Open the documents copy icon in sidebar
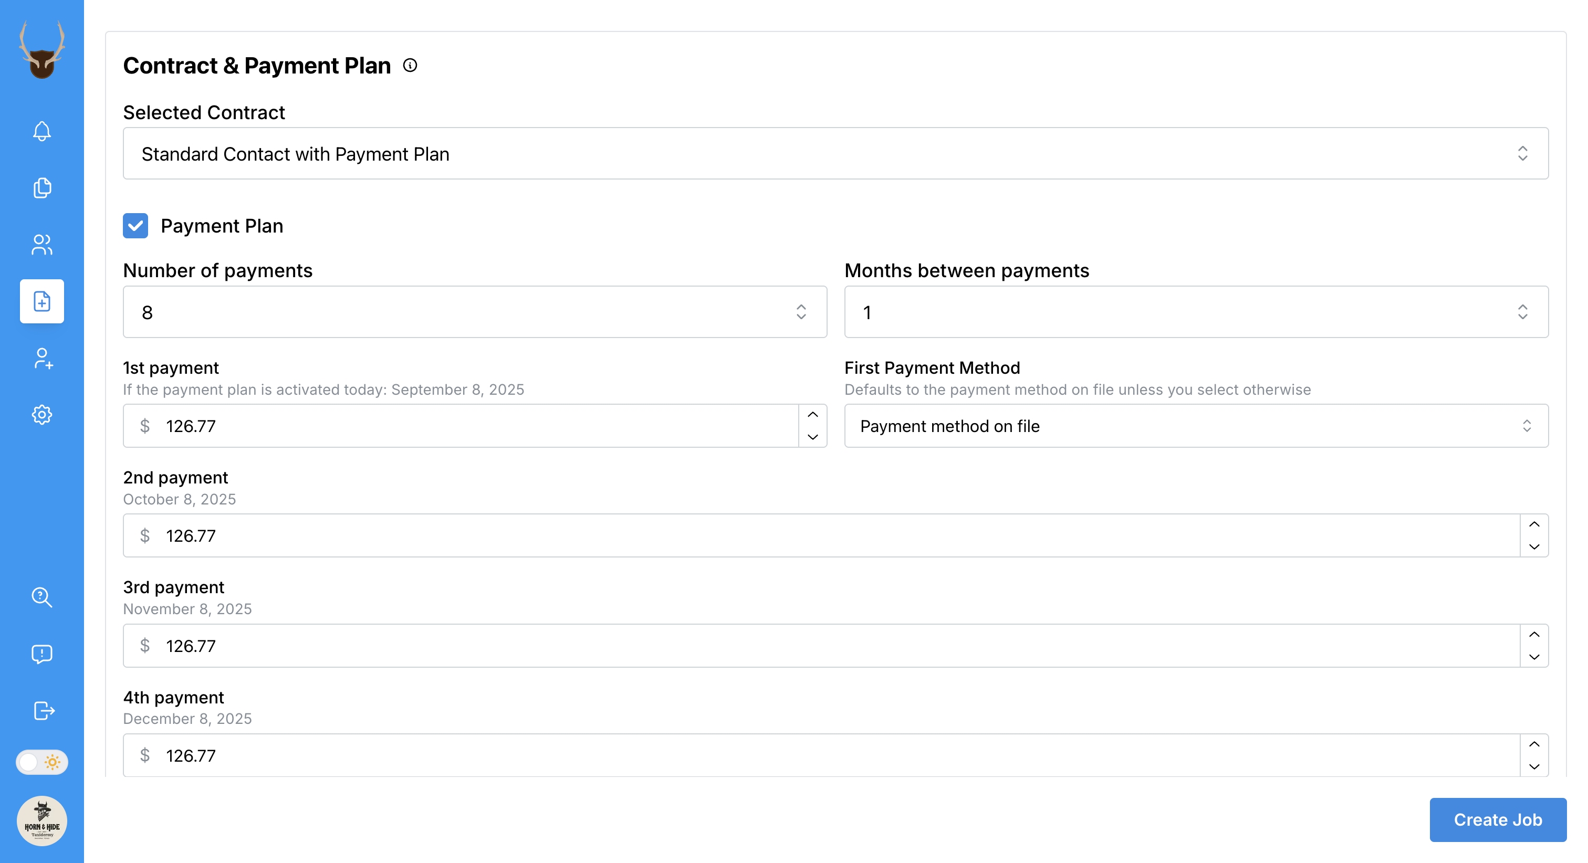This screenshot has height=863, width=1588. pyautogui.click(x=42, y=188)
